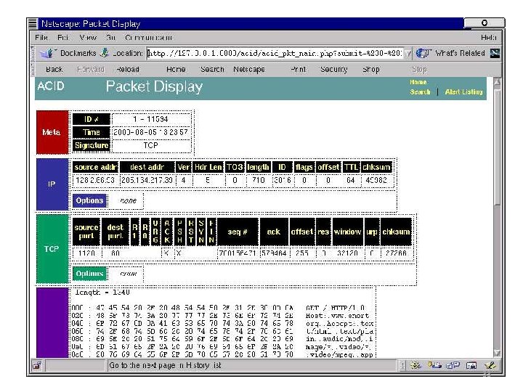Click the Back toolbar button
The image size is (523, 392).
[54, 70]
